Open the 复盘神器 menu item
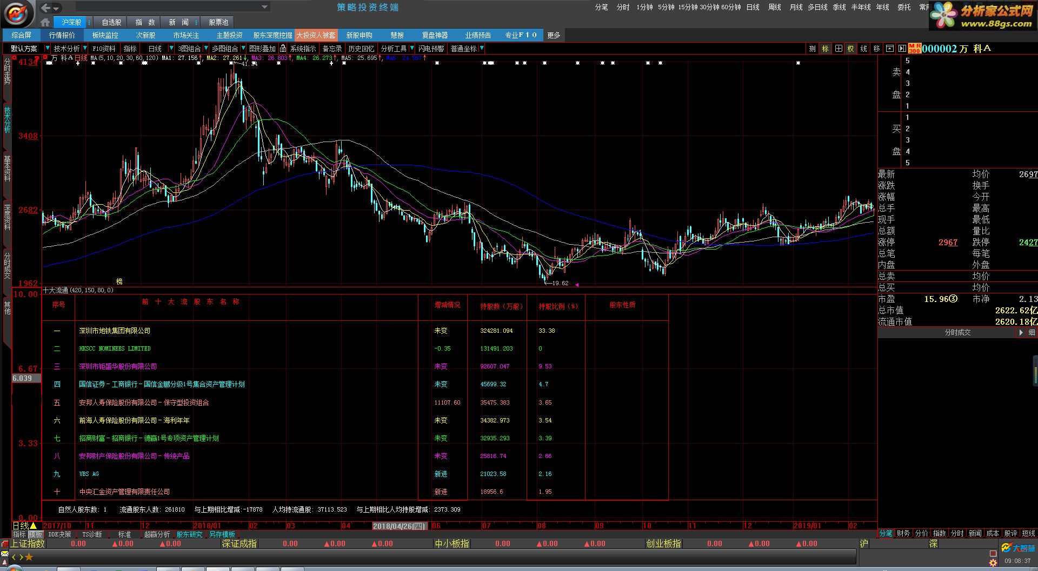The height and width of the screenshot is (571, 1038). 435,35
